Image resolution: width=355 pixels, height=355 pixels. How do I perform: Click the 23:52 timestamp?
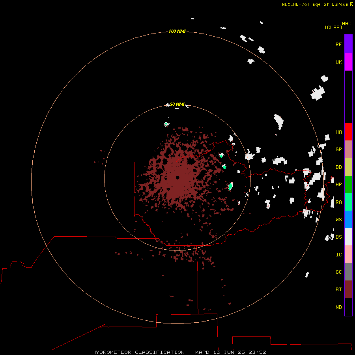click(258, 352)
